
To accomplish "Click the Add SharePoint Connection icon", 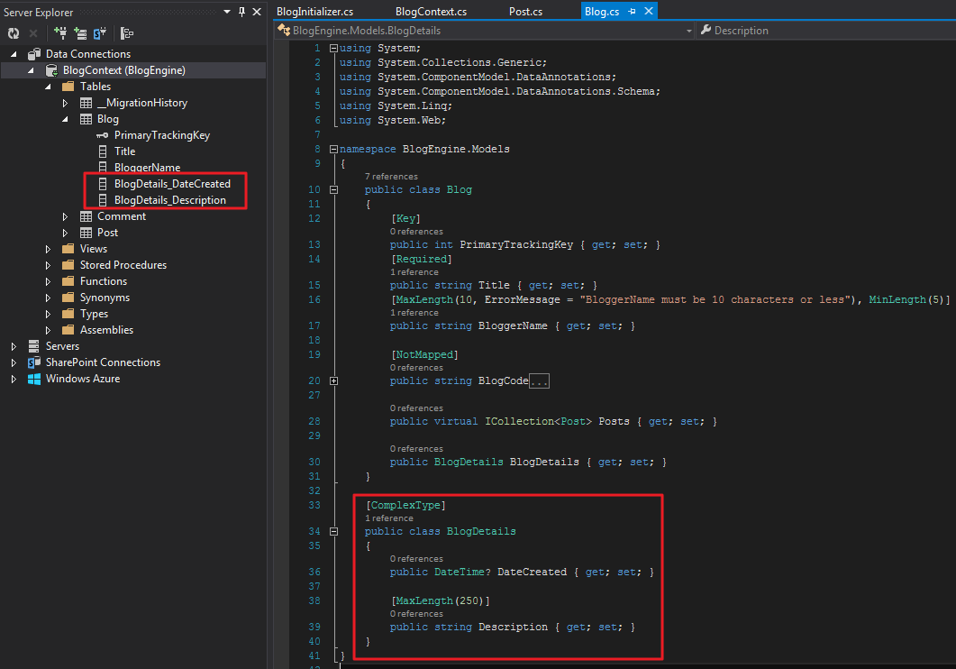I will (99, 33).
